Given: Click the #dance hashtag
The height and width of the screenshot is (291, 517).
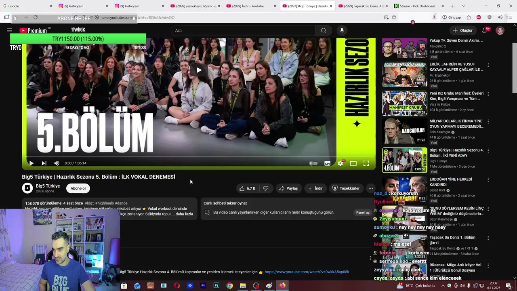Looking at the screenshot, I should click(x=121, y=203).
